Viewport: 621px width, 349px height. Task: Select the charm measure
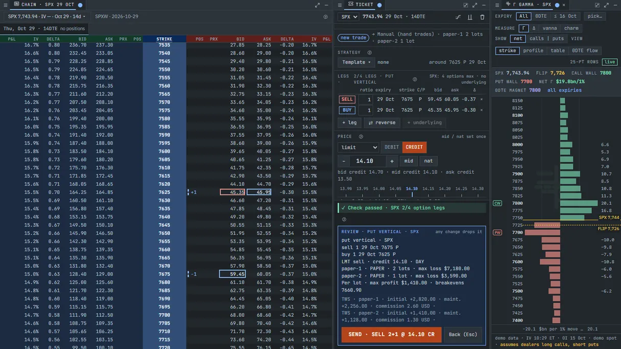click(571, 28)
